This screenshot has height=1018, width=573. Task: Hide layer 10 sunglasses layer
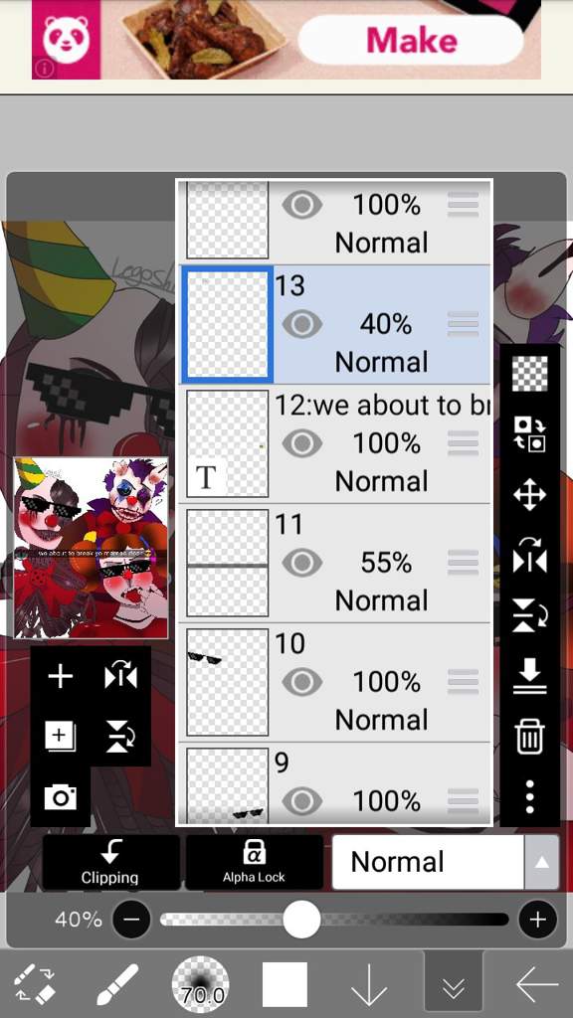[x=302, y=682]
